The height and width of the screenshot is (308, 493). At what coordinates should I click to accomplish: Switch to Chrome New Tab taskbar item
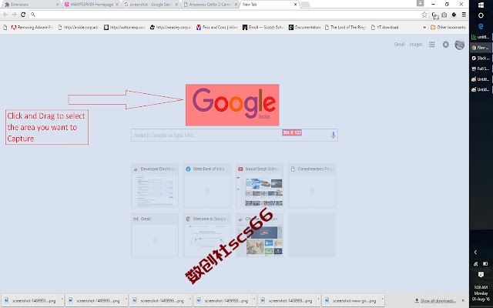(481, 48)
